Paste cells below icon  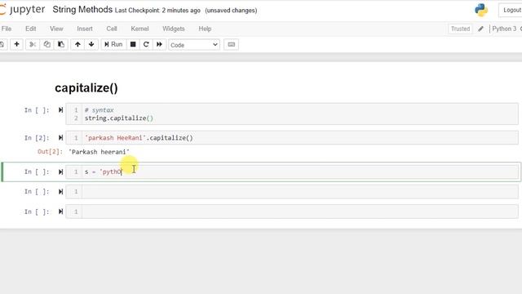61,44
